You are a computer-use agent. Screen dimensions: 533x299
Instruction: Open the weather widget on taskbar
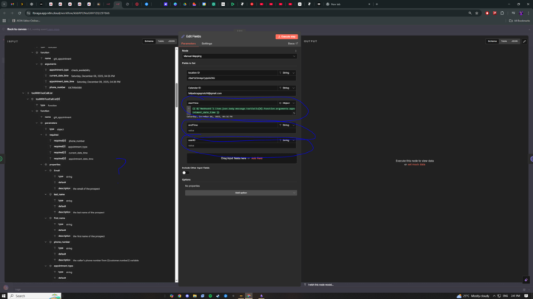point(473,296)
